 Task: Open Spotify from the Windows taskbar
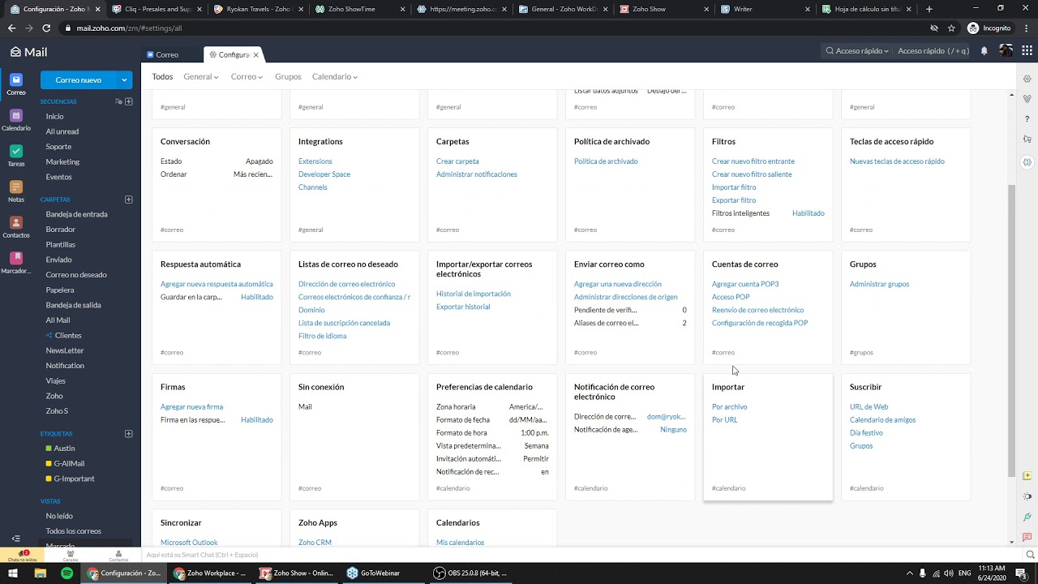coord(67,573)
